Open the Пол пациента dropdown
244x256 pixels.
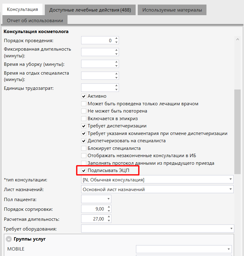108,199
